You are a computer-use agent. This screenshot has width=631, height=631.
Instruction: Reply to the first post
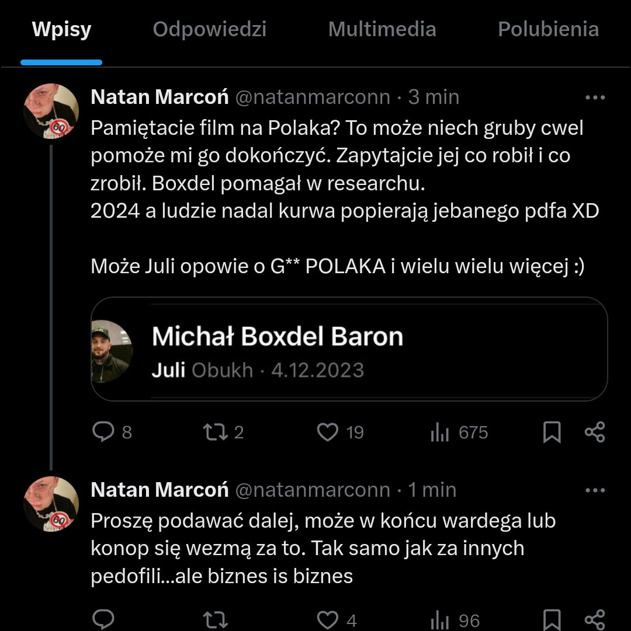point(104,432)
